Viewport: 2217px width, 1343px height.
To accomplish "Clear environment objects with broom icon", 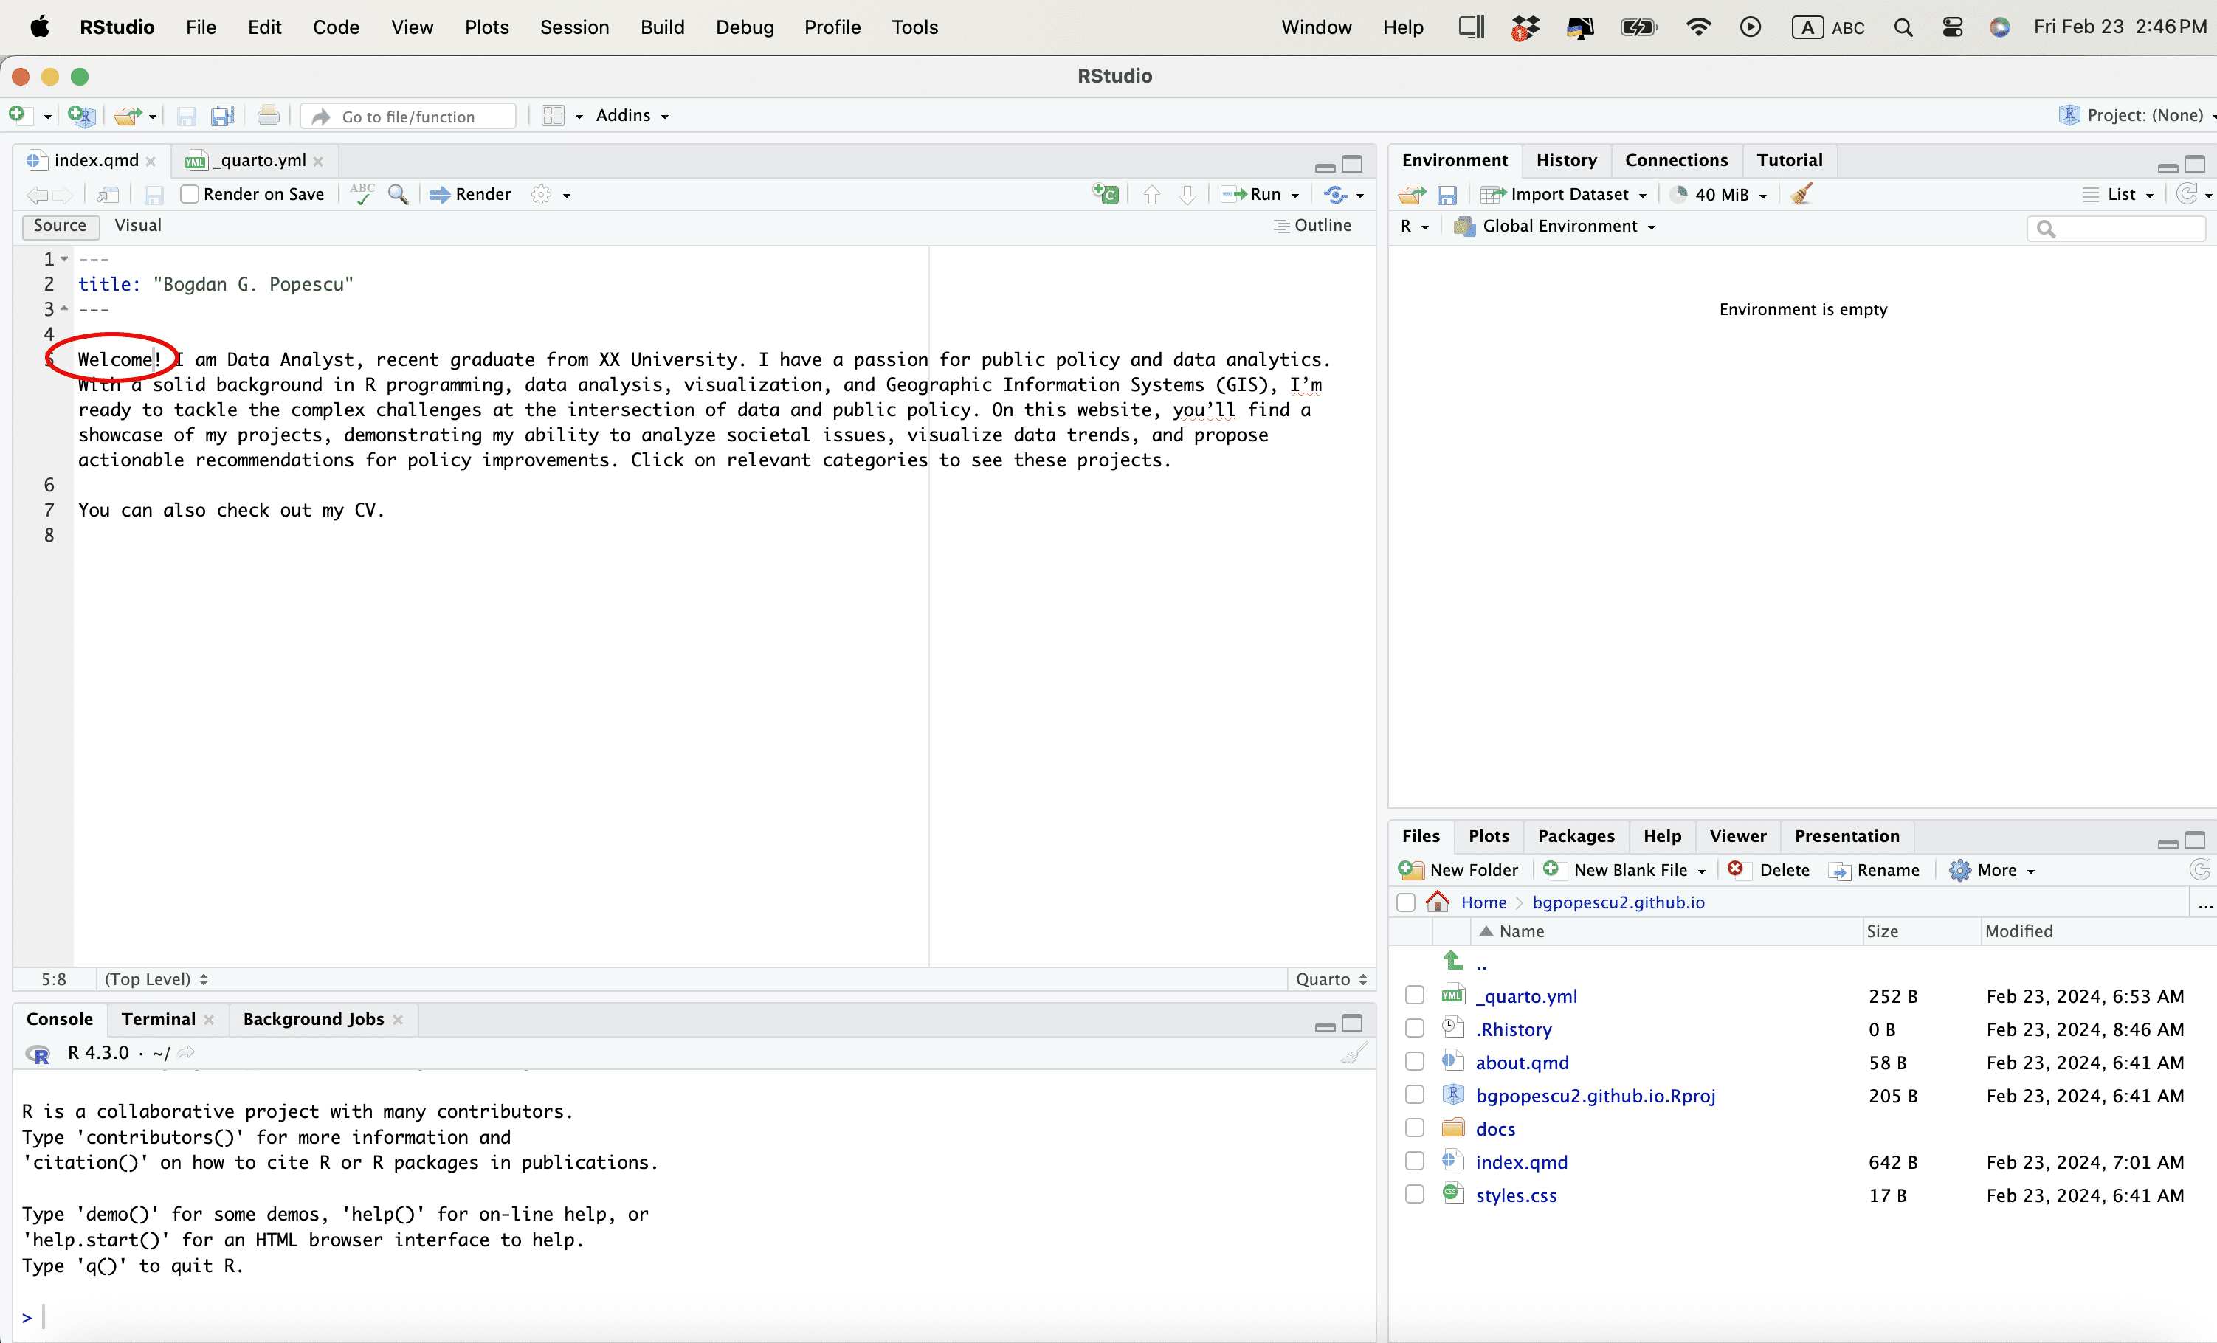I will (1801, 194).
